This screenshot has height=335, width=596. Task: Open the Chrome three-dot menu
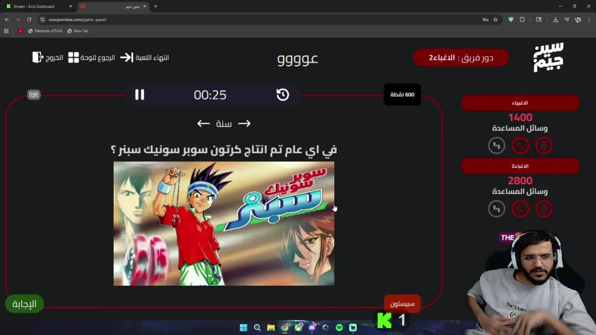(589, 20)
